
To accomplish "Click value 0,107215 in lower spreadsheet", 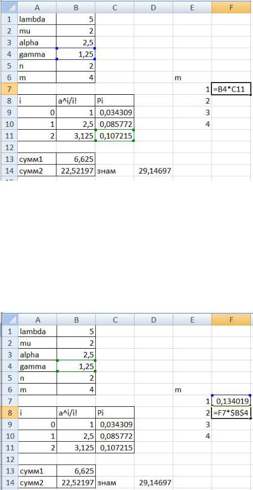I will pos(115,448).
